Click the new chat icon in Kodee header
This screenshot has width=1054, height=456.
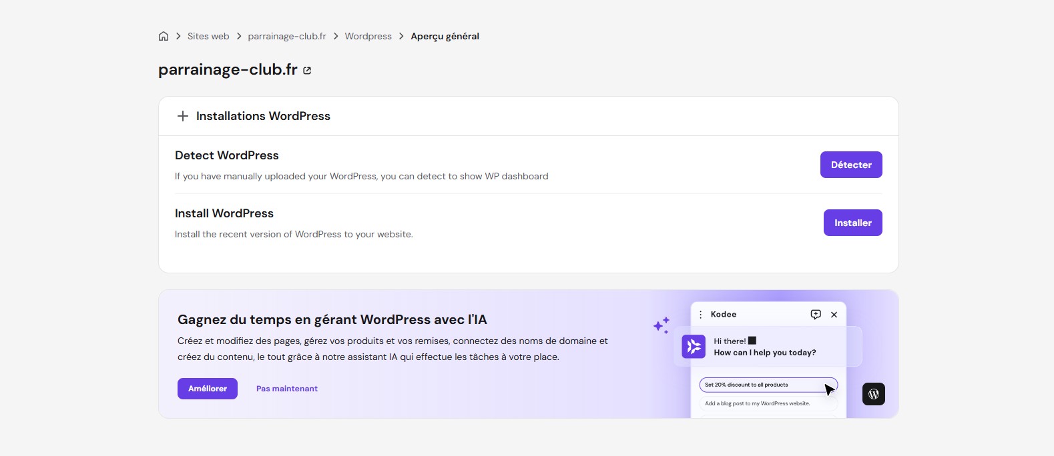(x=816, y=315)
